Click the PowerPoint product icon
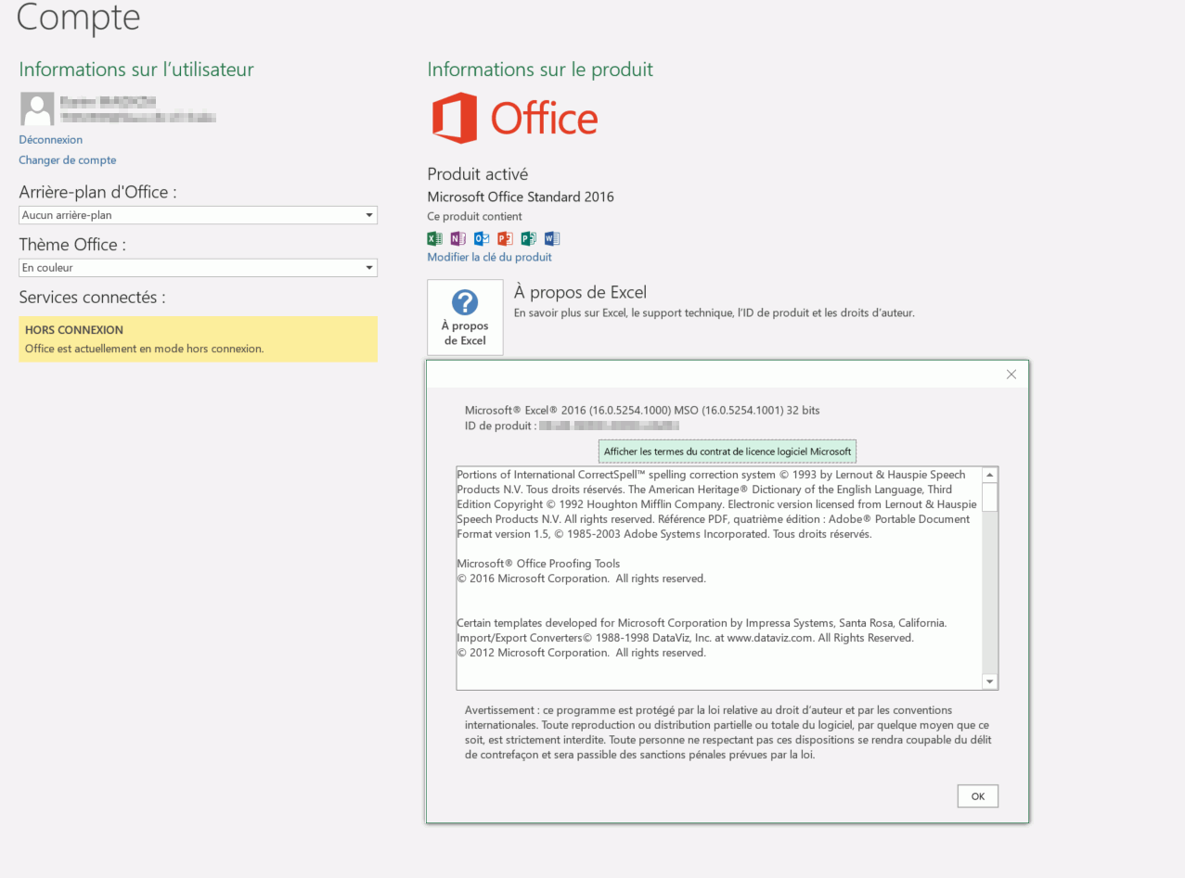Image resolution: width=1185 pixels, height=878 pixels. (505, 238)
